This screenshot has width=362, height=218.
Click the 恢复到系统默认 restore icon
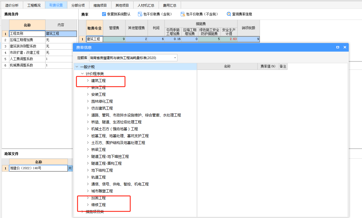[104, 14]
